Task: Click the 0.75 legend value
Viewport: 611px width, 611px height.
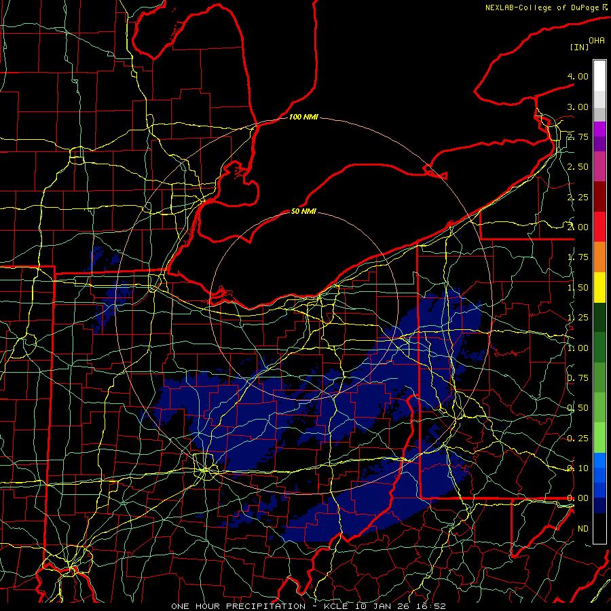Action: click(578, 378)
